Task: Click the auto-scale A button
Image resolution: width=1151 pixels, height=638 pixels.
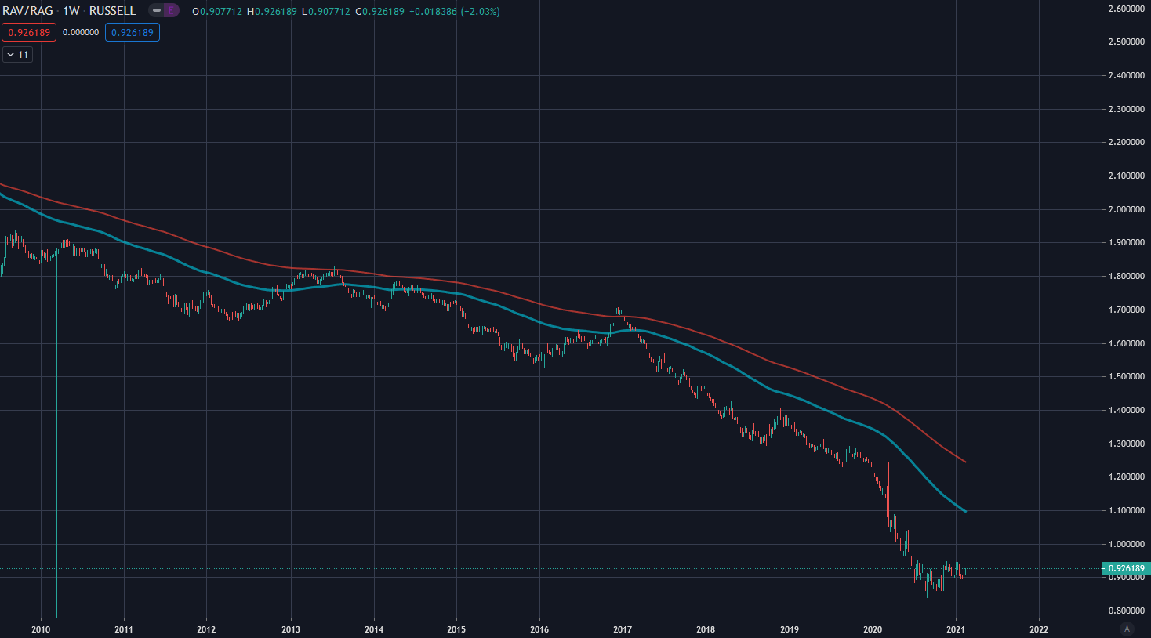Action: point(1127,629)
